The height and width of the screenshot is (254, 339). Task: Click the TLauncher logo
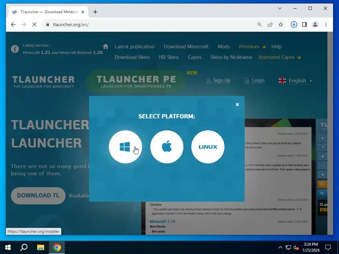point(43,82)
